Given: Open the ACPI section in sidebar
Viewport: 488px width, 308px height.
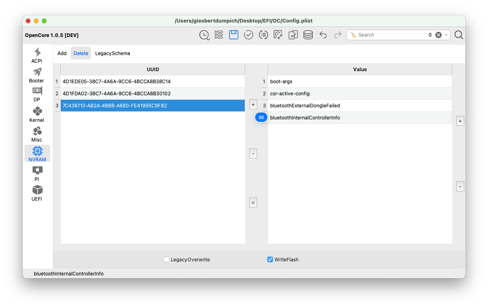Looking at the screenshot, I should pyautogui.click(x=37, y=55).
